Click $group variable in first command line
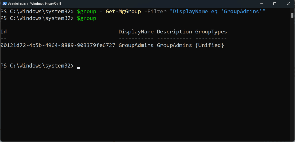 point(86,12)
